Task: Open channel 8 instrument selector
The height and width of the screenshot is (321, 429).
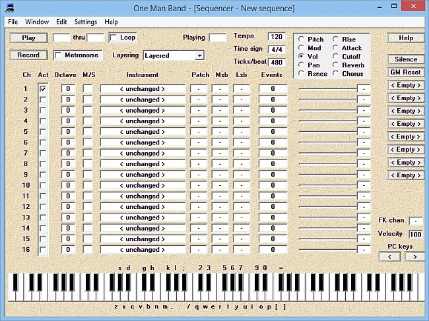Action: click(x=143, y=164)
